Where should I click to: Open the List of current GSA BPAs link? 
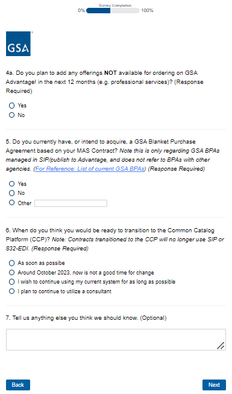[90, 169]
